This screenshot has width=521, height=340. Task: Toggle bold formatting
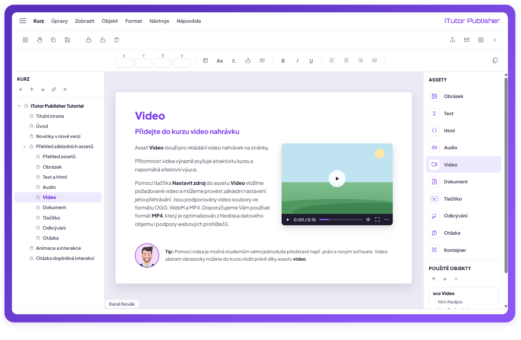pos(283,61)
